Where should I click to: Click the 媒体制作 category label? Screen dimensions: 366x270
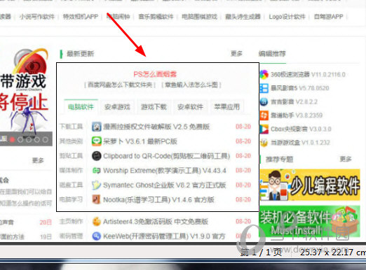coord(72,171)
